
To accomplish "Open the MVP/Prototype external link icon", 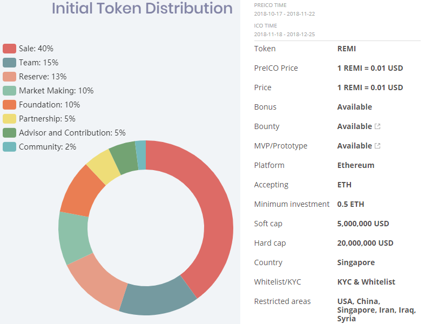I will (x=377, y=146).
